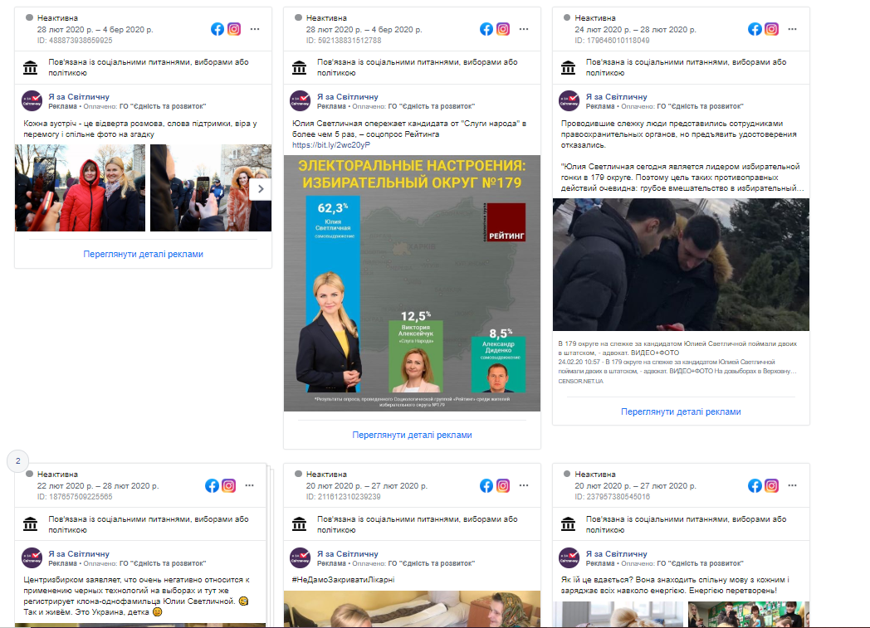Click the politics institution icon on first ad

click(31, 68)
